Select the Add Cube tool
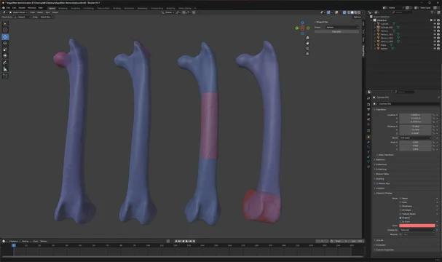Image resolution: width=442 pixels, height=262 pixels. click(x=5, y=76)
